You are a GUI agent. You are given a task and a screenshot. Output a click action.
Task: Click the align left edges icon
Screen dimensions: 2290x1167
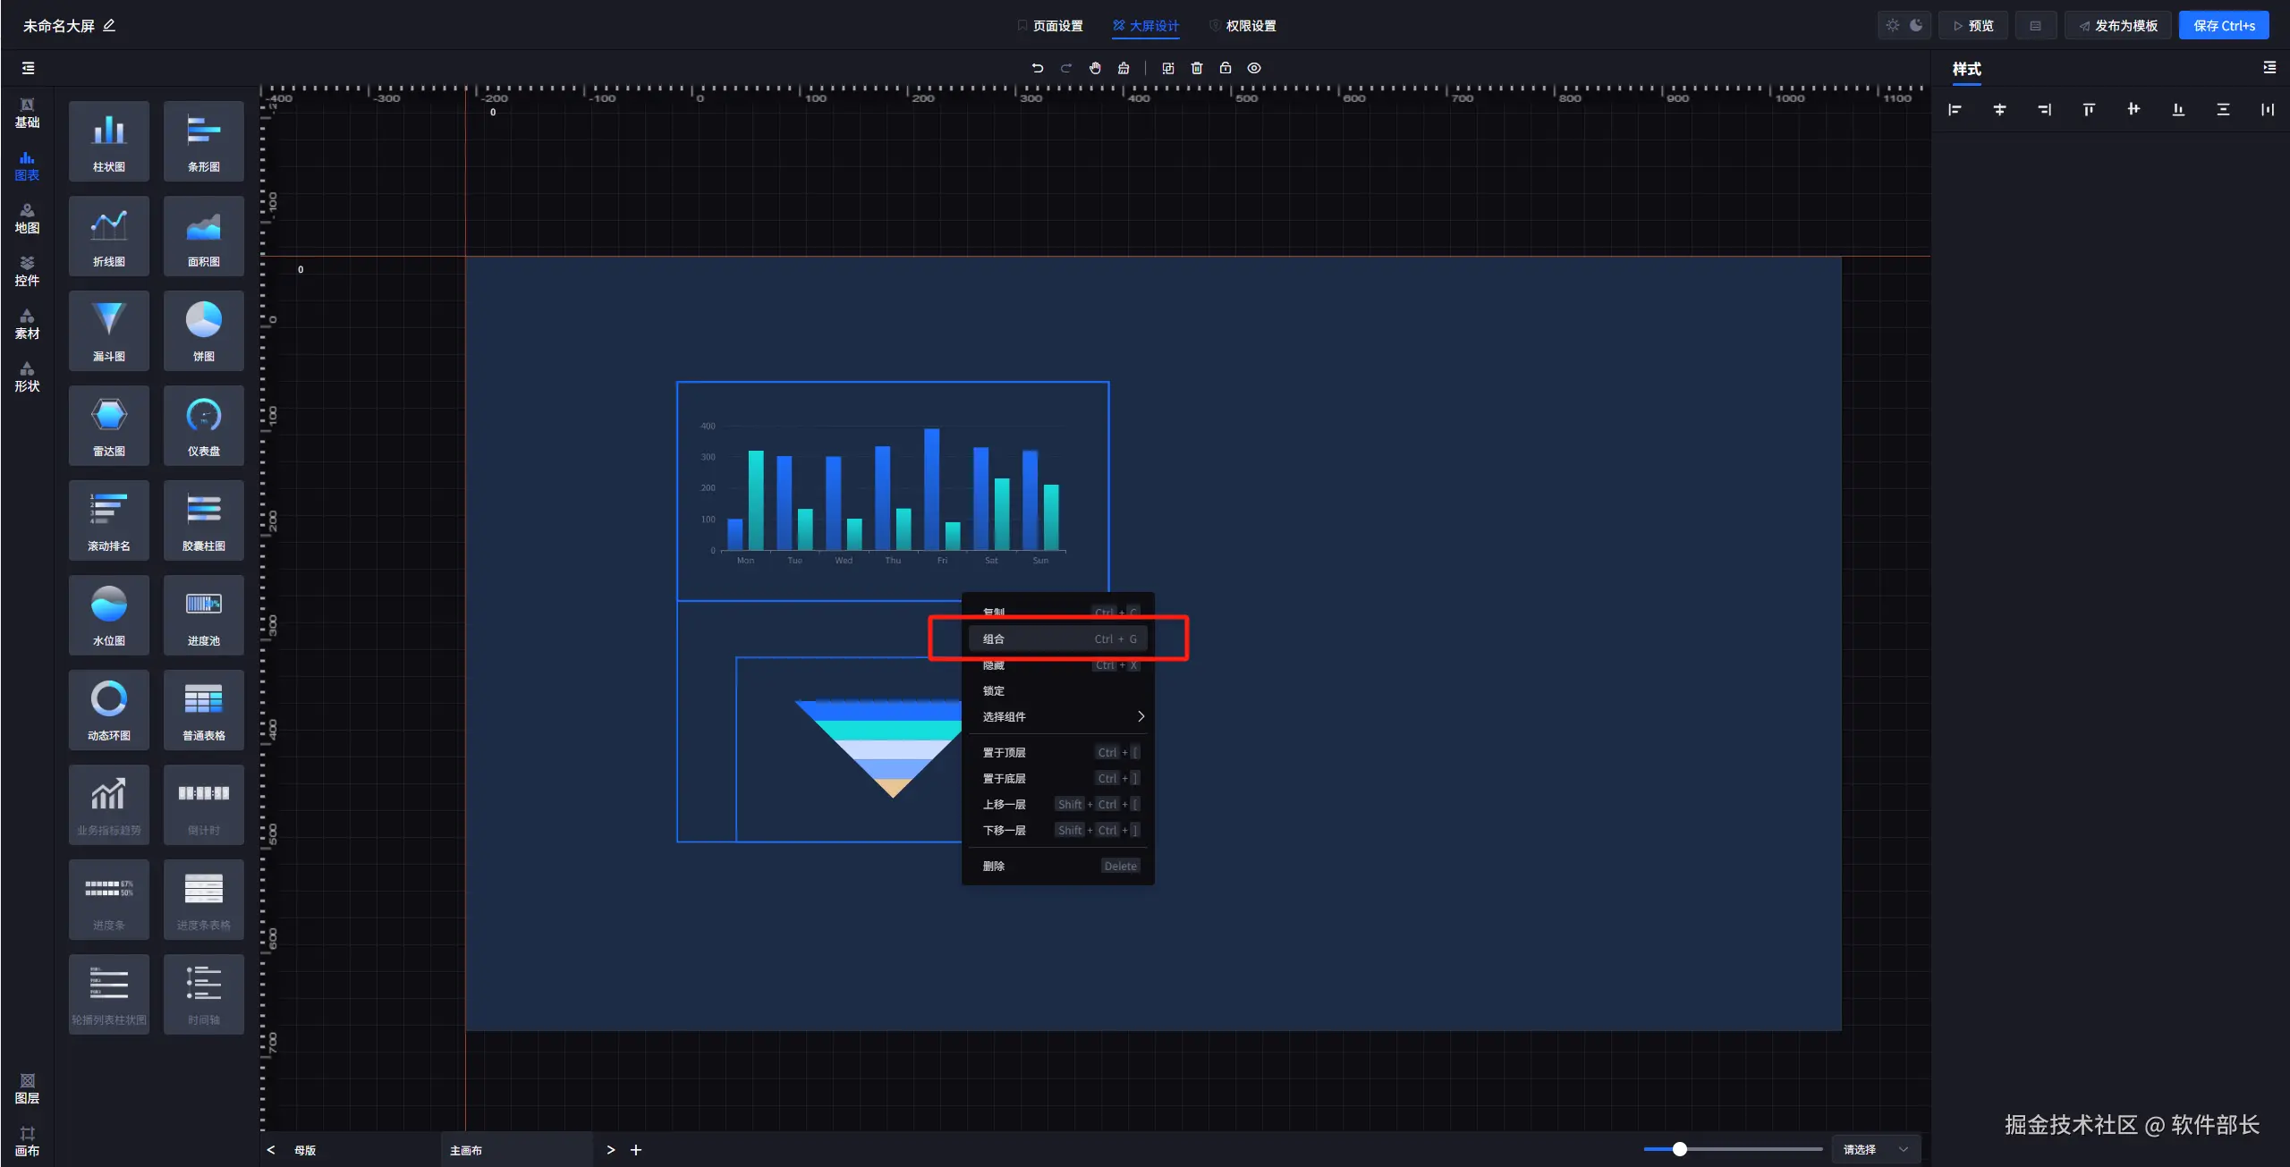coord(1955,109)
